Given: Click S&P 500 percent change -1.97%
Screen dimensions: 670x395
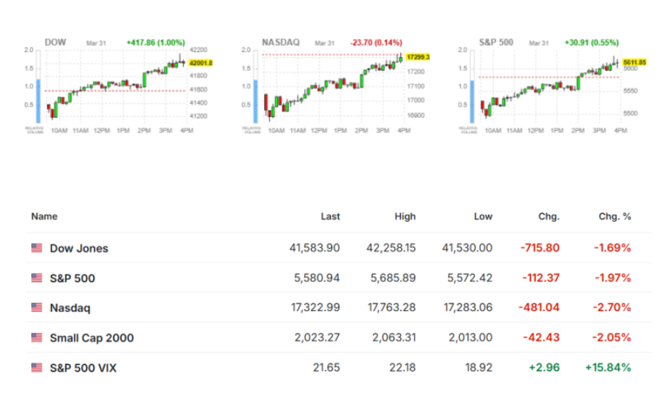Looking at the screenshot, I should [613, 278].
